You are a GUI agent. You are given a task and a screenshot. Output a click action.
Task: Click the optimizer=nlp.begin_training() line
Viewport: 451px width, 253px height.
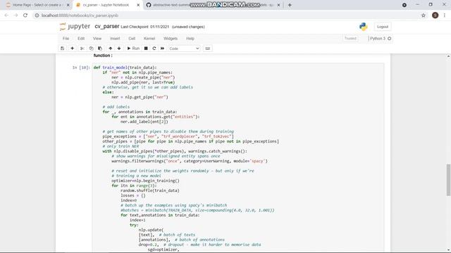[x=145, y=181]
